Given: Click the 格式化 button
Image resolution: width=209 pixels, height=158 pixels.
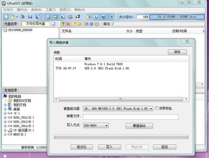Looking at the screenshot, I should (82, 147).
